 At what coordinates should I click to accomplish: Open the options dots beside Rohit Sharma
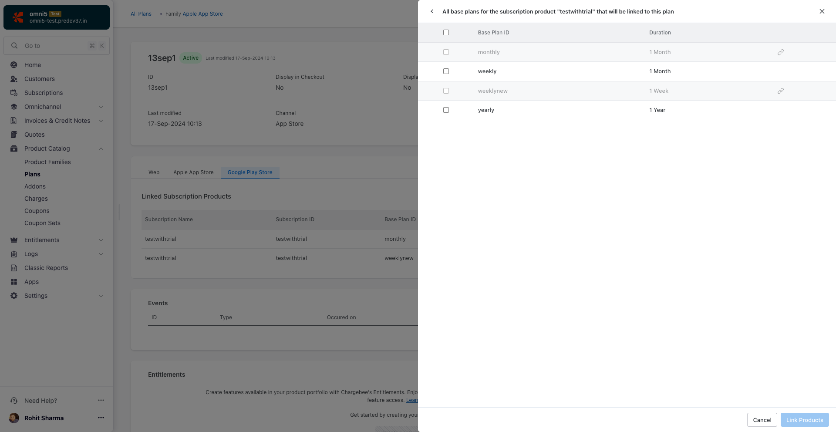101,418
